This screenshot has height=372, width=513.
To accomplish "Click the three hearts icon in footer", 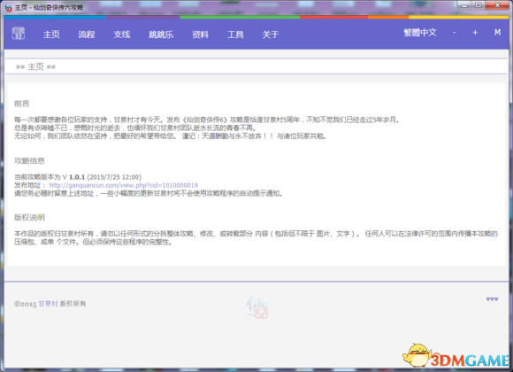I will point(492,299).
